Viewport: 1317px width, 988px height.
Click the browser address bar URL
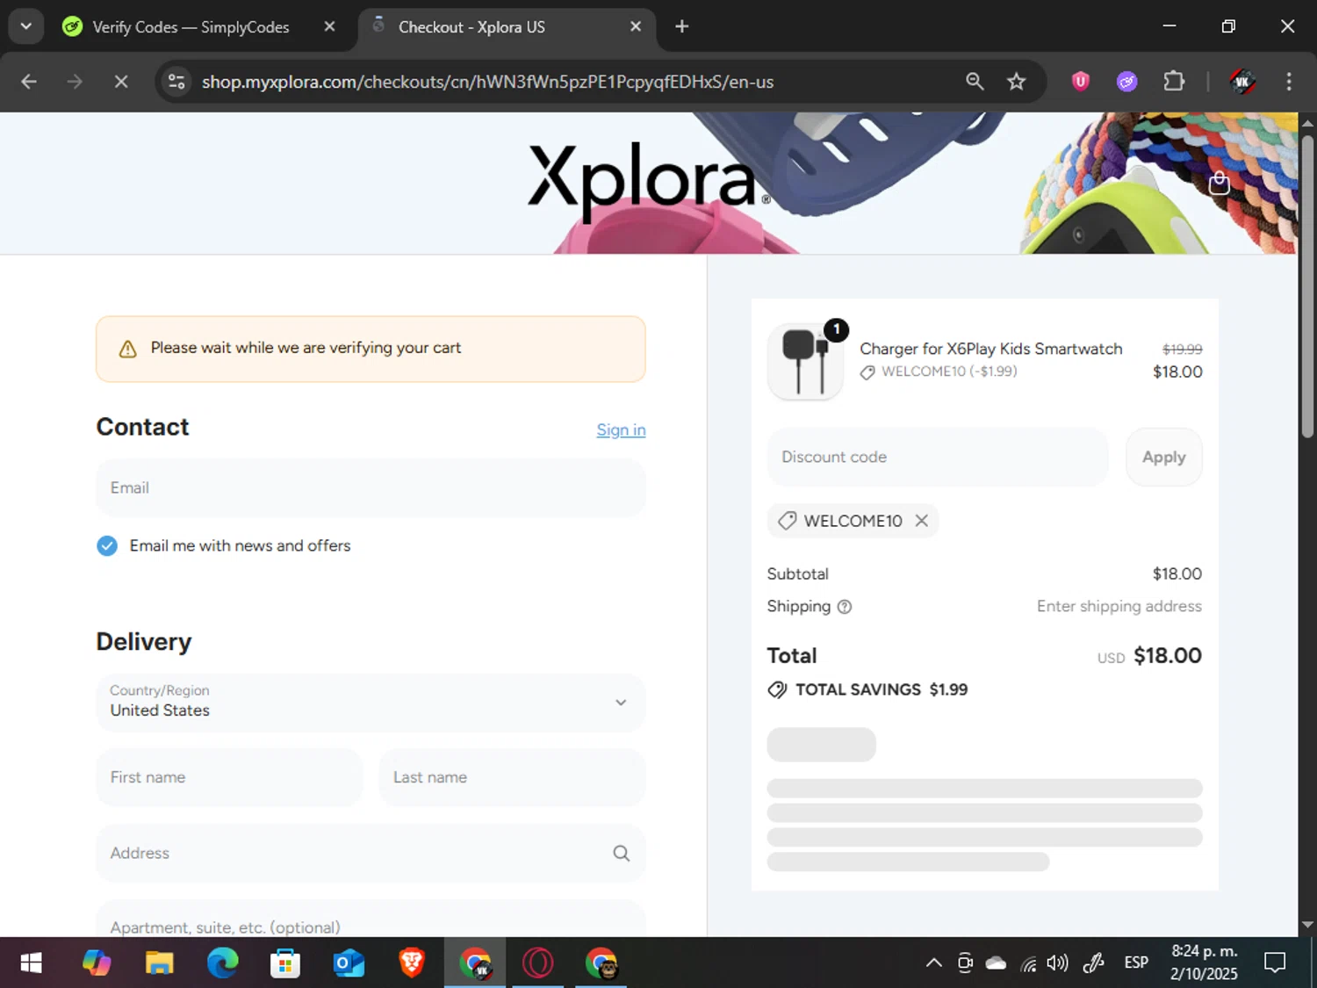(x=487, y=82)
